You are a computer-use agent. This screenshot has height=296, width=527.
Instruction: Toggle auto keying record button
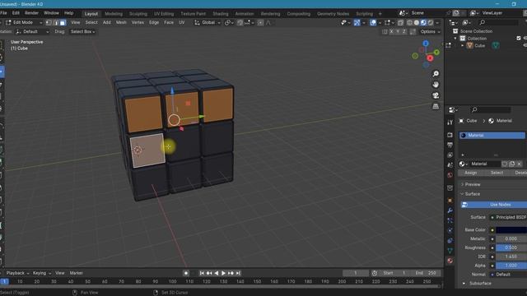tap(186, 273)
